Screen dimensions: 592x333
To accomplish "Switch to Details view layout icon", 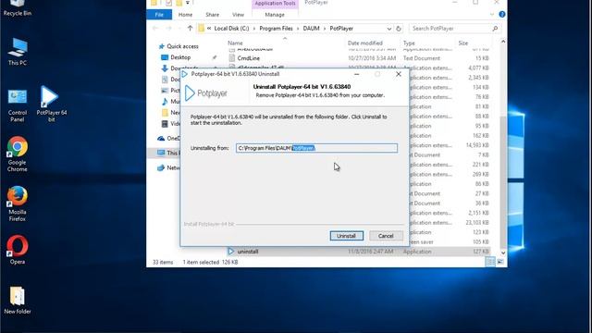I will pyautogui.click(x=490, y=262).
